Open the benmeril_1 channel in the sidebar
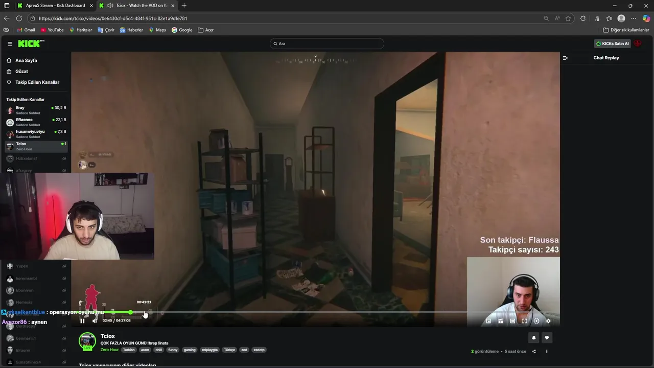This screenshot has height=368, width=654. coord(36,338)
